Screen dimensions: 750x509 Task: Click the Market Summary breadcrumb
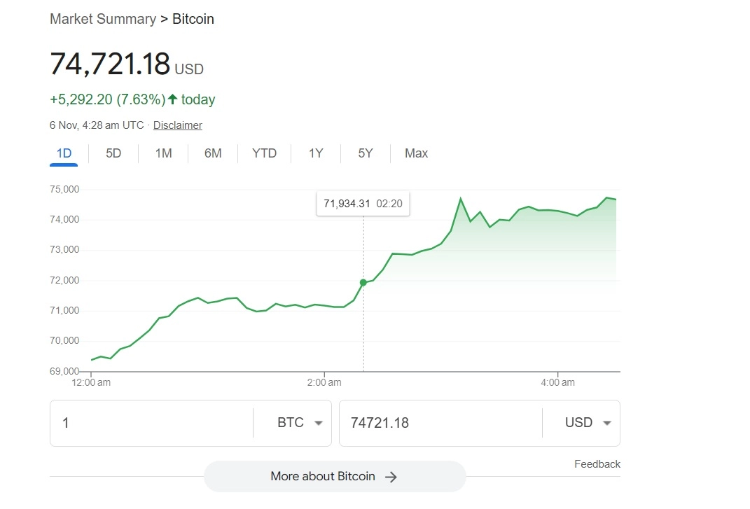103,19
